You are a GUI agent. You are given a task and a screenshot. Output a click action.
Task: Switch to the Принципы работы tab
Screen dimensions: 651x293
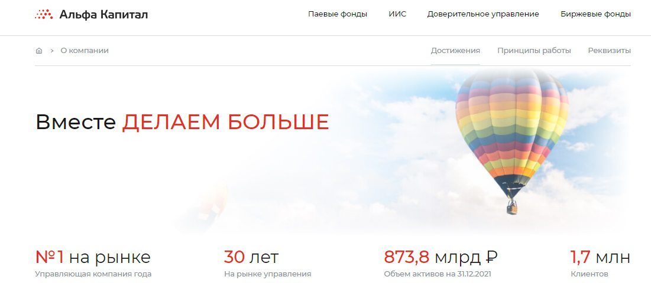(x=534, y=51)
